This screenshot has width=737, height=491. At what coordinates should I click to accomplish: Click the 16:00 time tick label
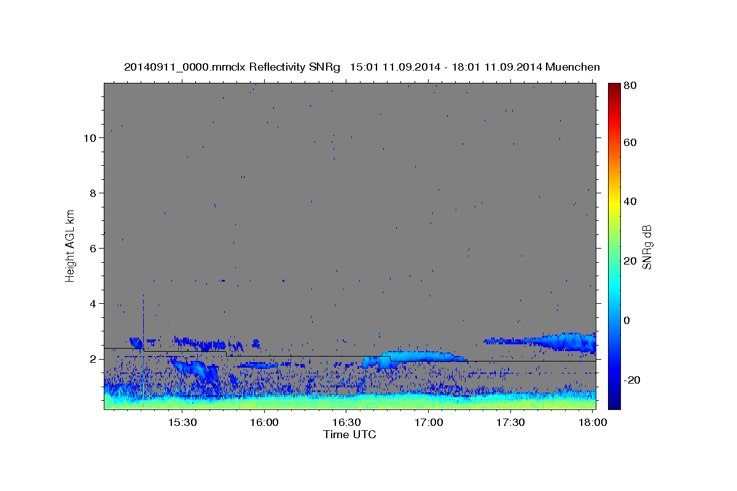click(x=265, y=422)
